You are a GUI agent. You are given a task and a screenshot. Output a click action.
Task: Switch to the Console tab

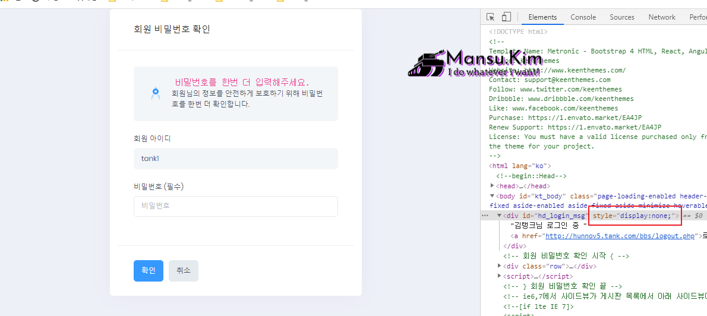[583, 17]
